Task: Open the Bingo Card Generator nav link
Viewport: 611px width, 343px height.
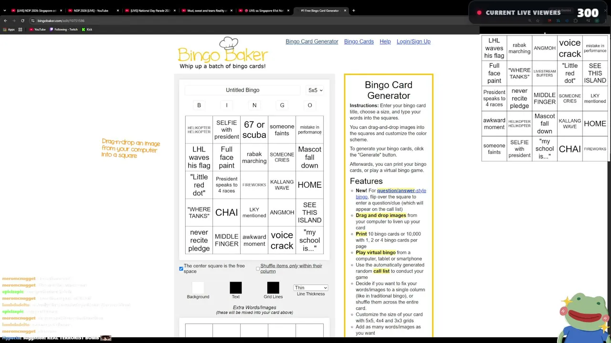Action: pos(312,41)
